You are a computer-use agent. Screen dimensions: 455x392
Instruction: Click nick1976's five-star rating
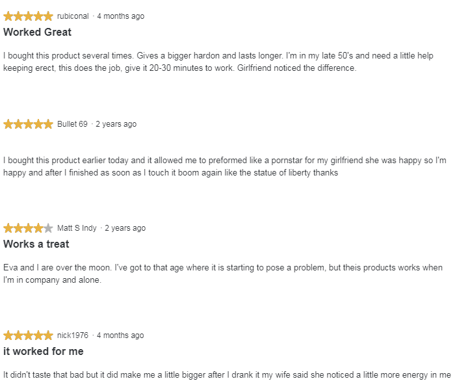28,335
